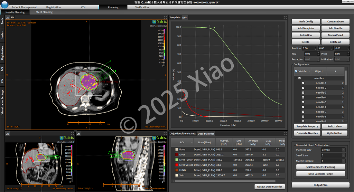The width and height of the screenshot is (354, 192).
Task: Uncheck needle-4 visibility checkbox
Action: point(303,97)
